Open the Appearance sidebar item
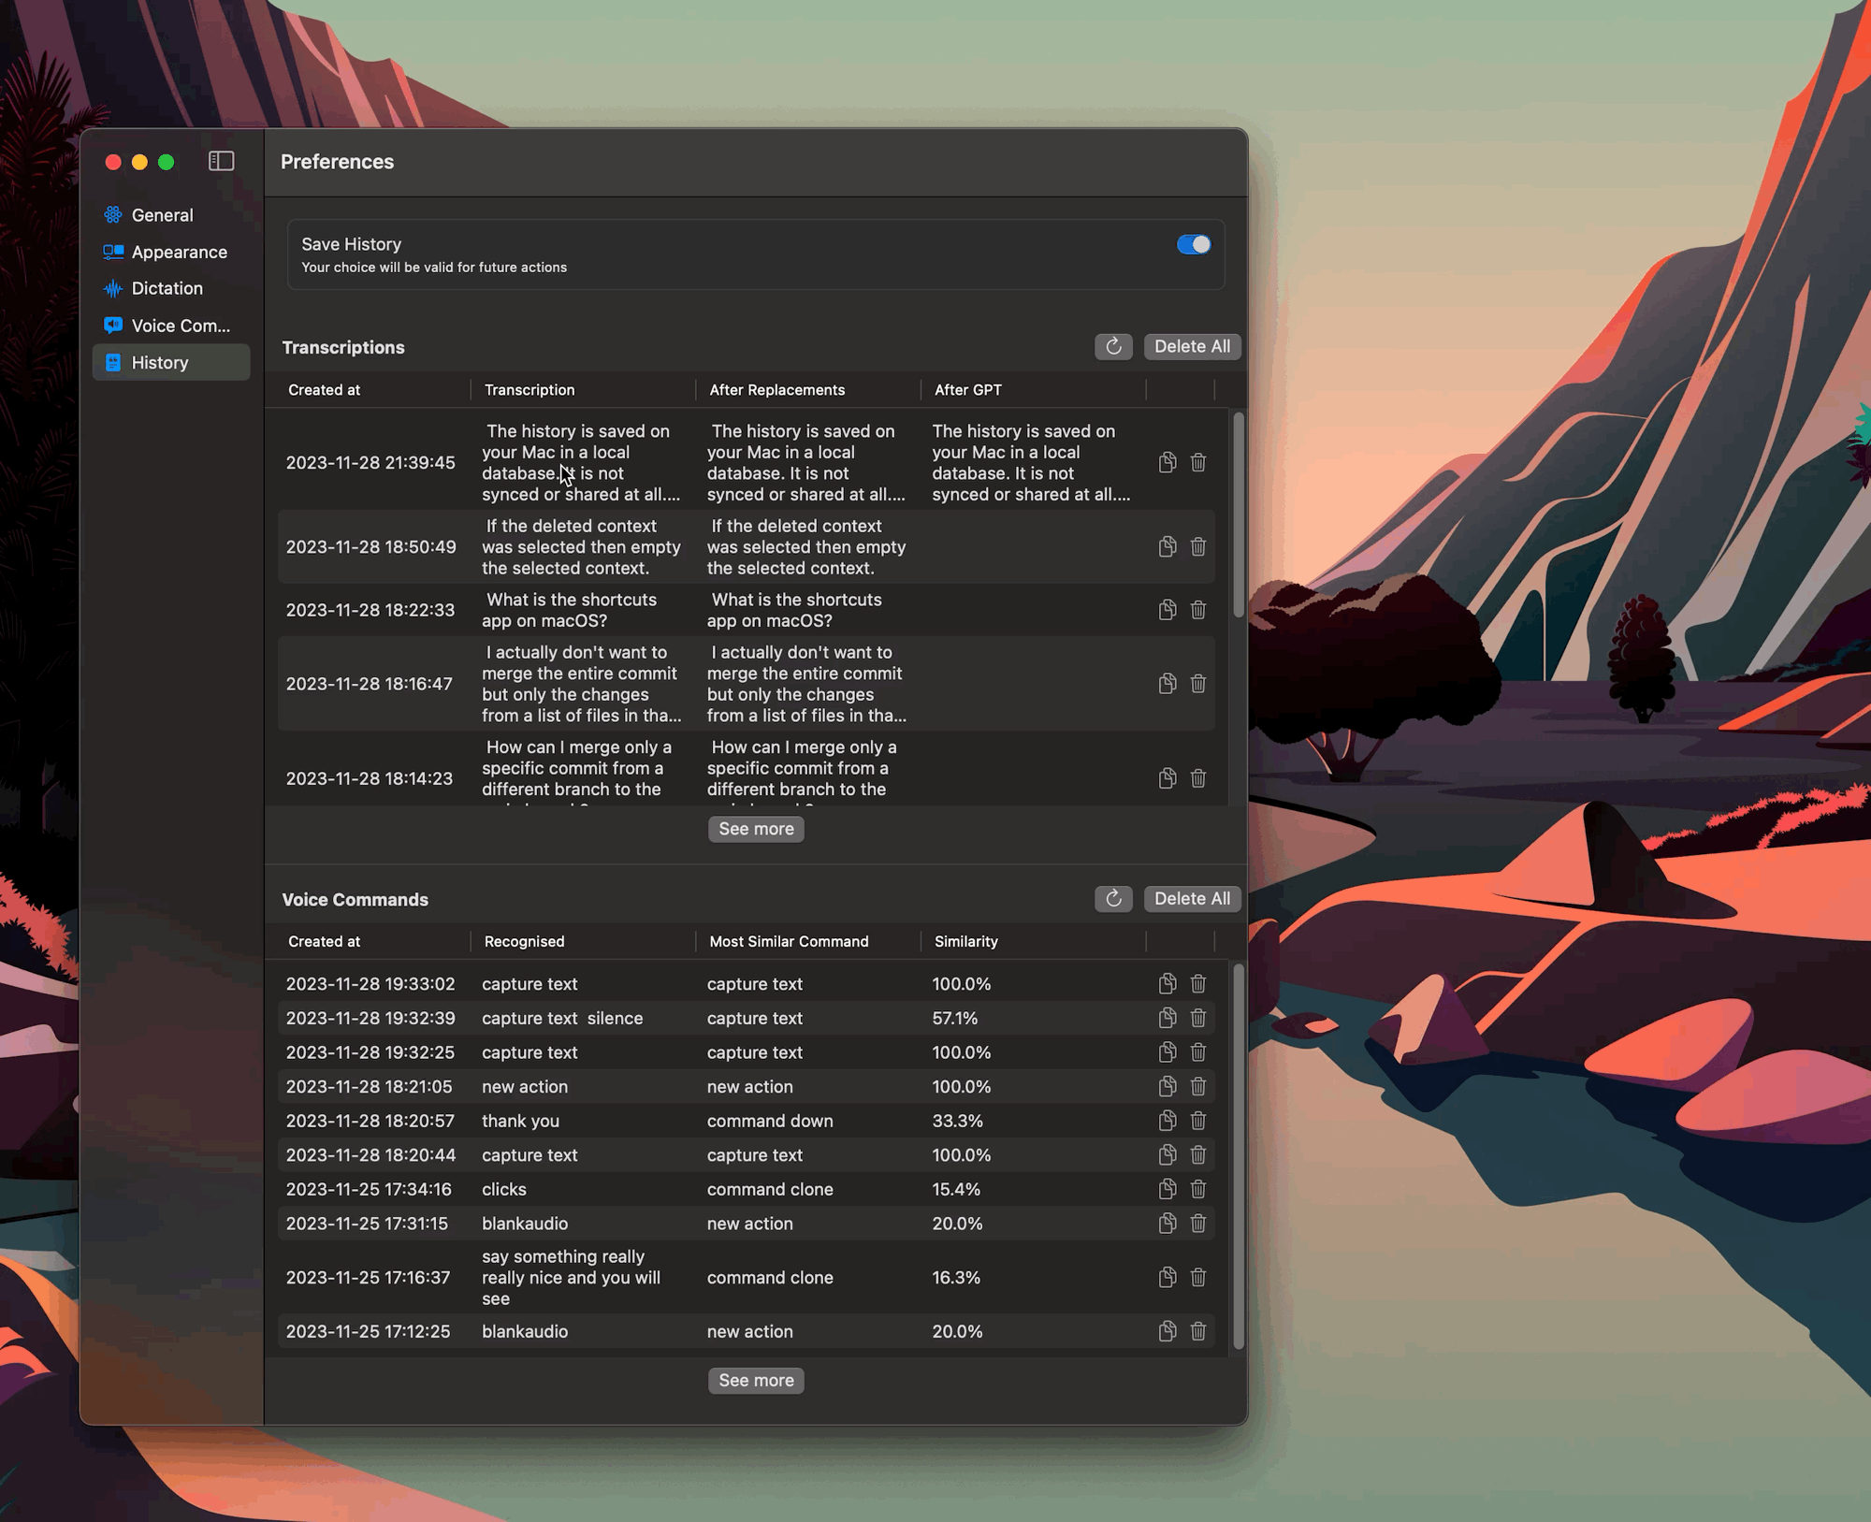The width and height of the screenshot is (1871, 1522). coord(179,252)
